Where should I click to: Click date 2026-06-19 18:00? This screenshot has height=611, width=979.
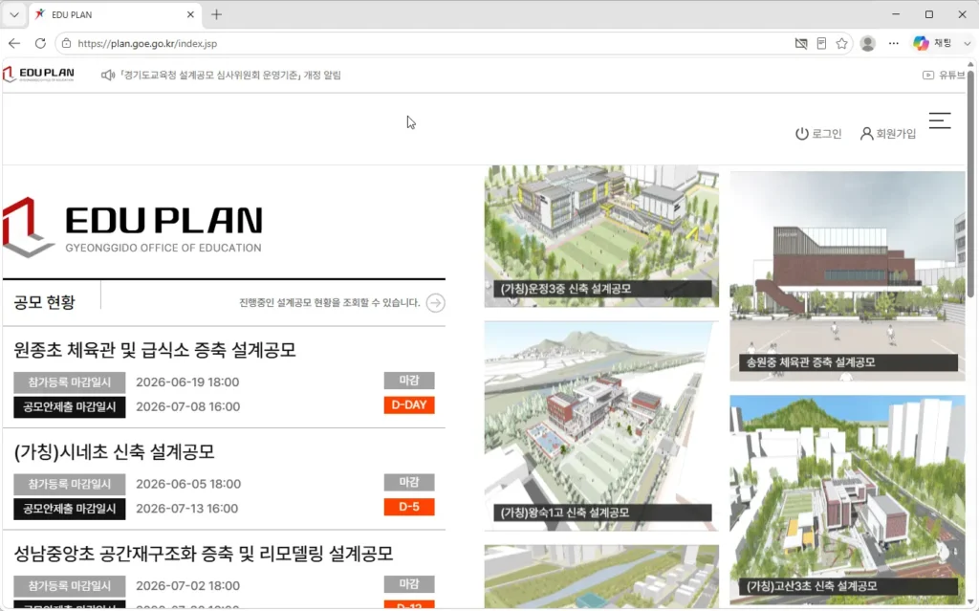point(187,382)
